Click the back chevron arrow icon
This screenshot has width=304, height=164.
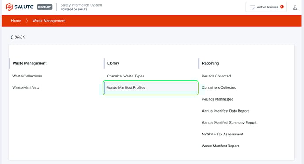click(11, 37)
